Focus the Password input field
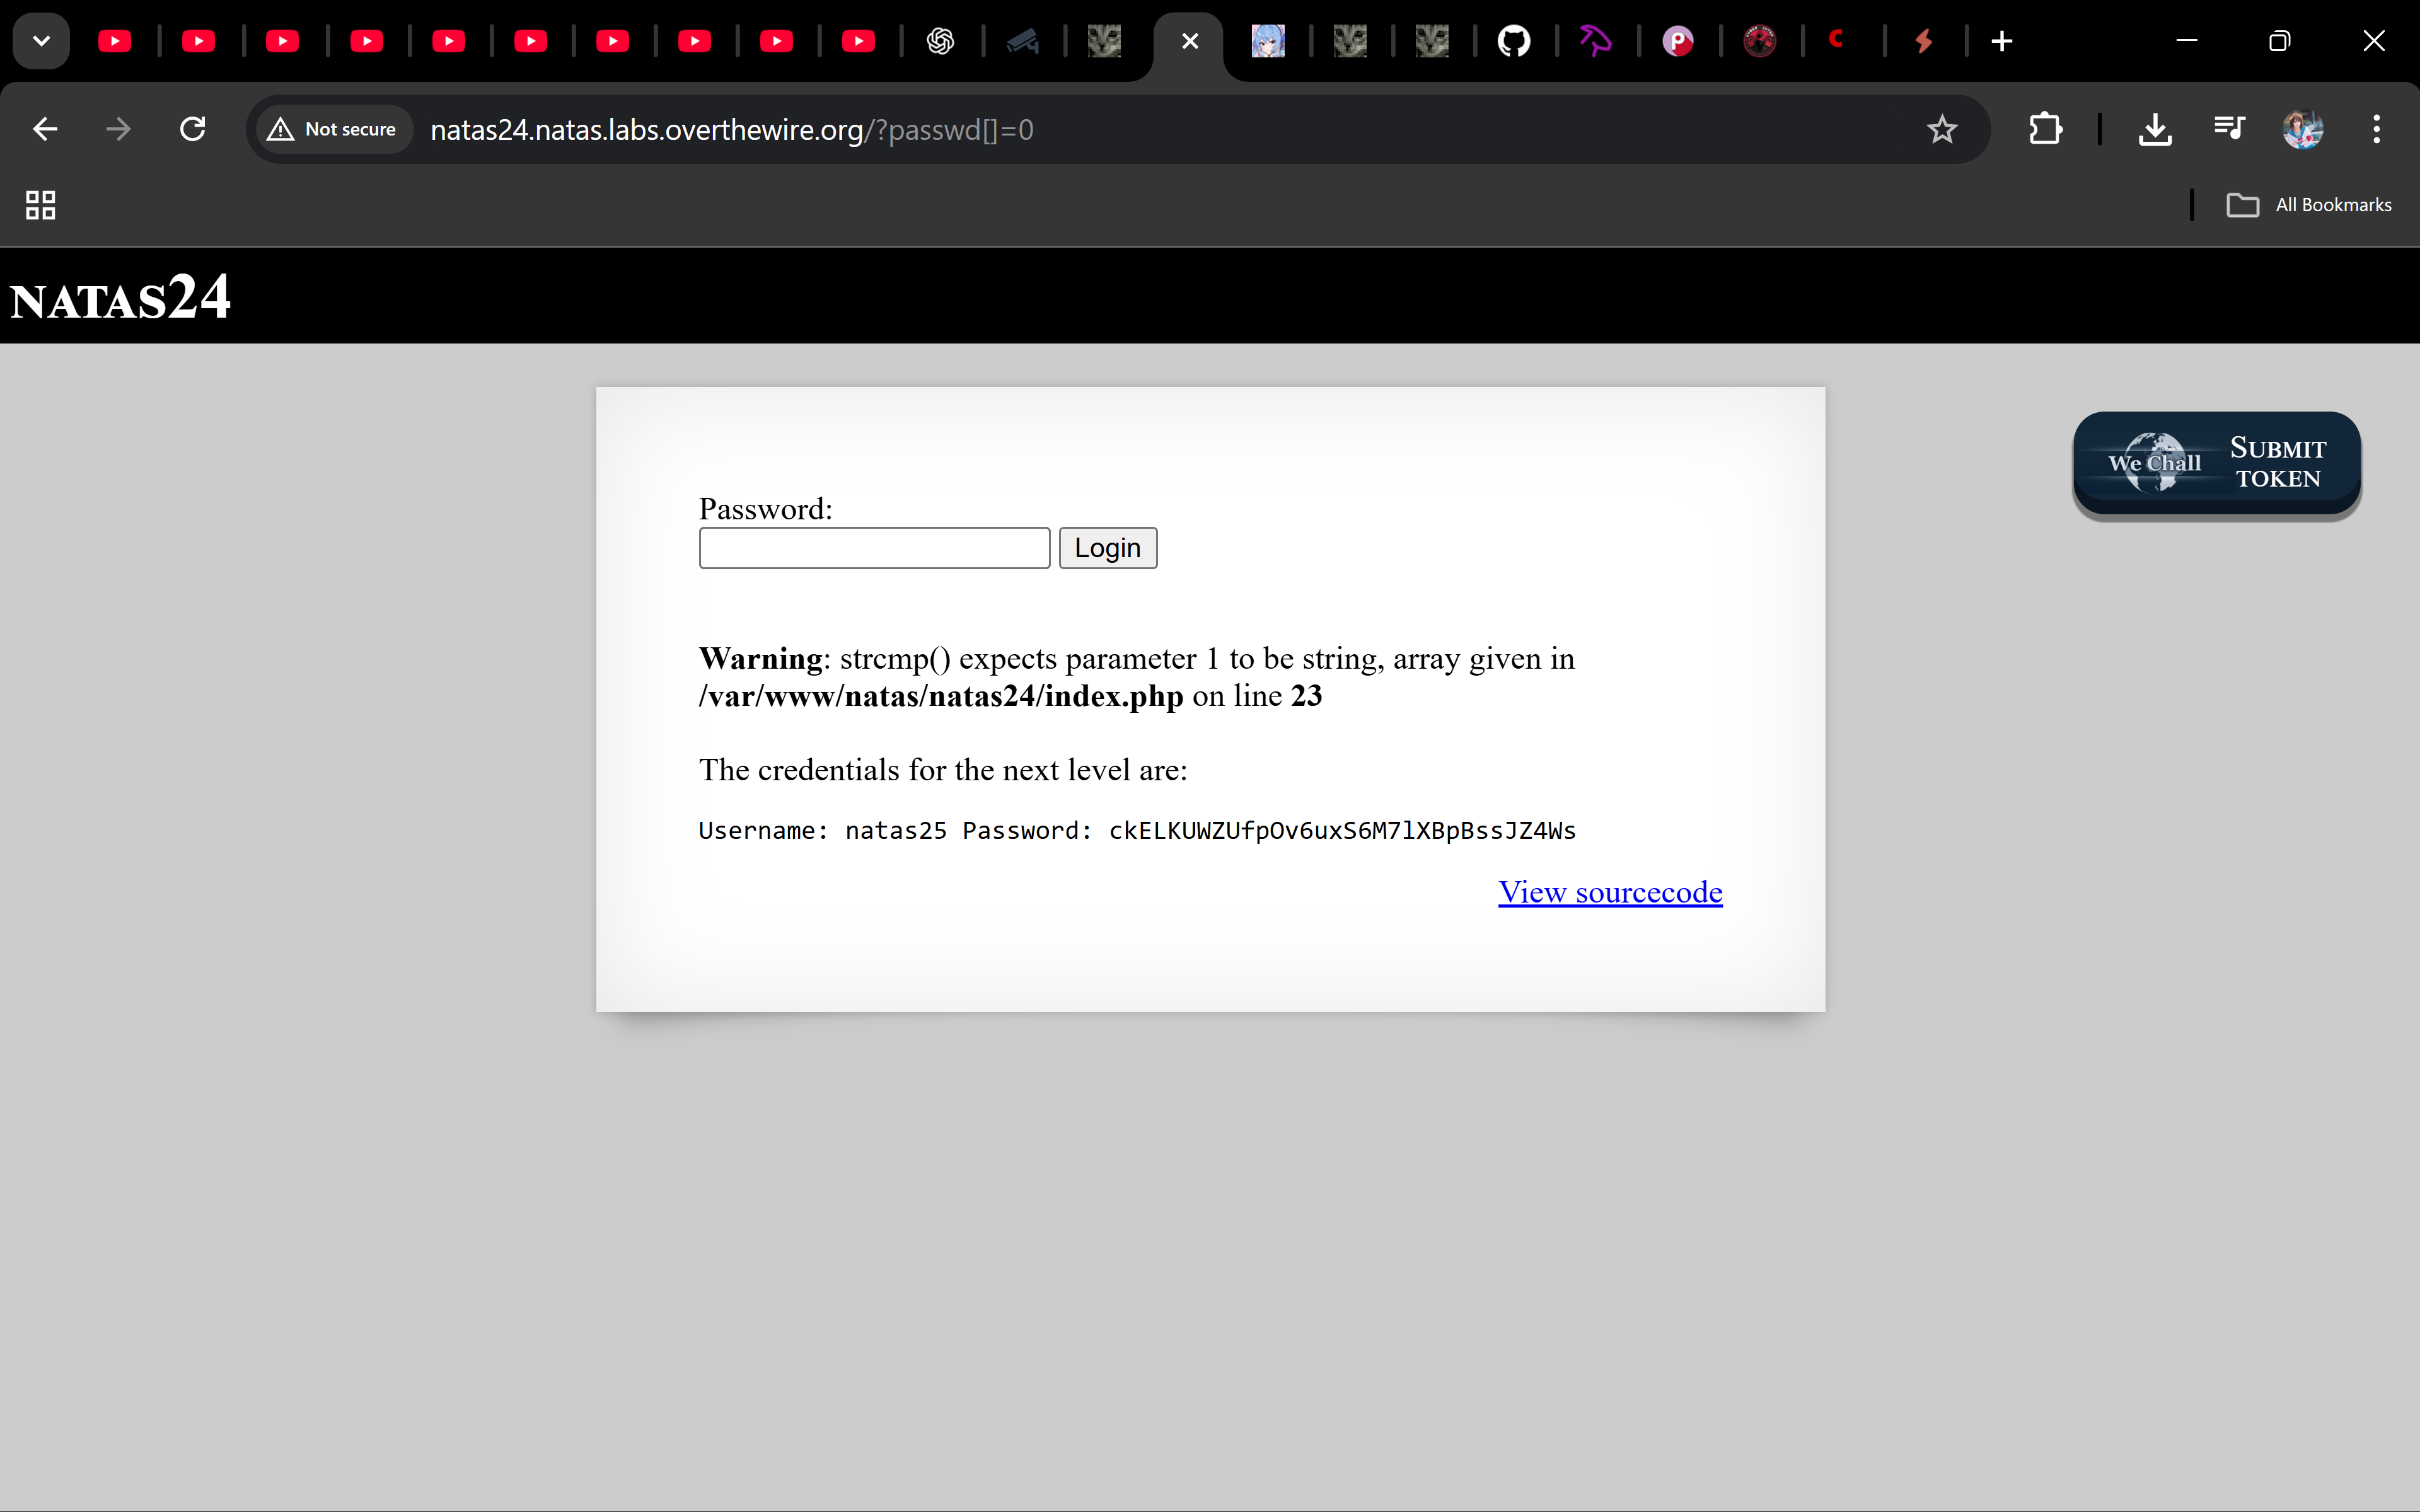The width and height of the screenshot is (2420, 1512). 874,548
